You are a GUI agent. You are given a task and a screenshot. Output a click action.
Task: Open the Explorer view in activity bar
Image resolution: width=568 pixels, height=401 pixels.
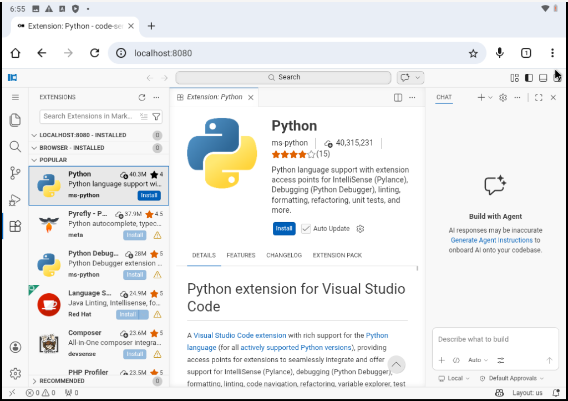(15, 120)
